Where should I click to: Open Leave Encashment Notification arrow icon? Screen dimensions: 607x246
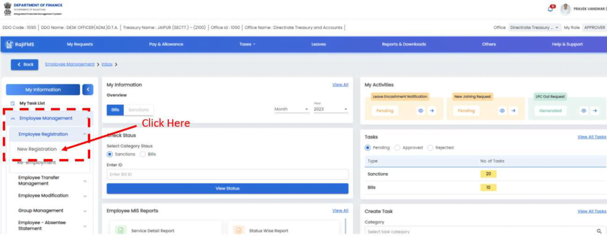(x=432, y=111)
